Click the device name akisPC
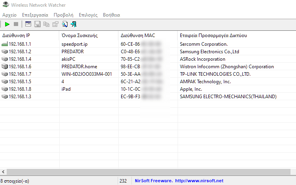 pos(68,59)
